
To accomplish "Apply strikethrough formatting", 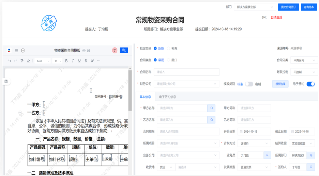I will point(86,61).
